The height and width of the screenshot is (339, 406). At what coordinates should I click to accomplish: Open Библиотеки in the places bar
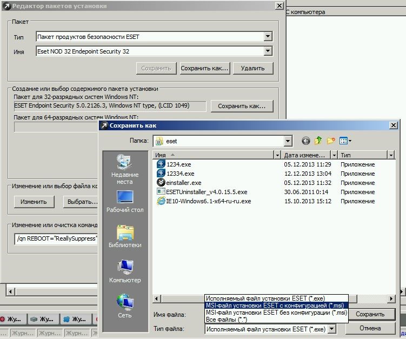(x=125, y=236)
